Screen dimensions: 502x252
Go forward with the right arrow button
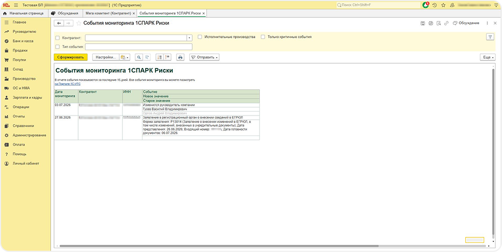[x=68, y=23]
